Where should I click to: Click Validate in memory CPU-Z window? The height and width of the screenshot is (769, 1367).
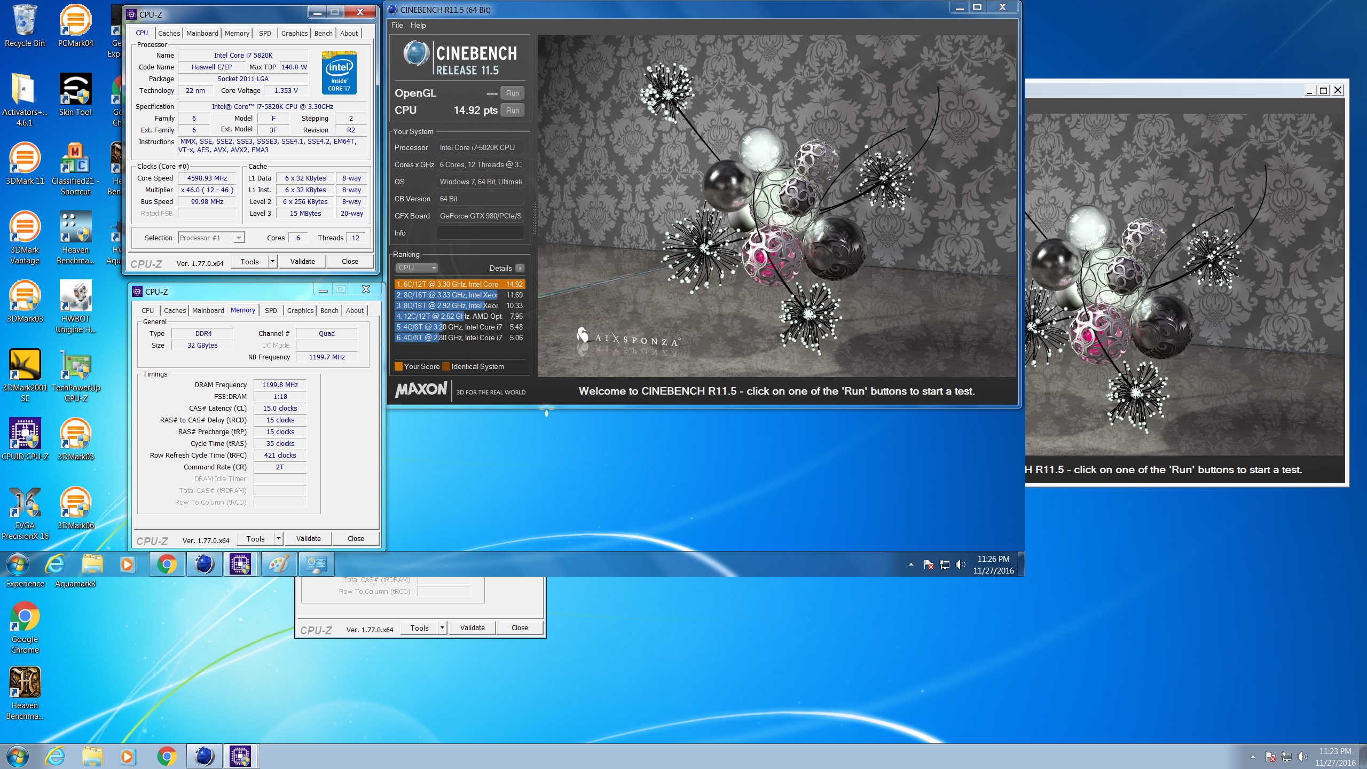(x=308, y=538)
